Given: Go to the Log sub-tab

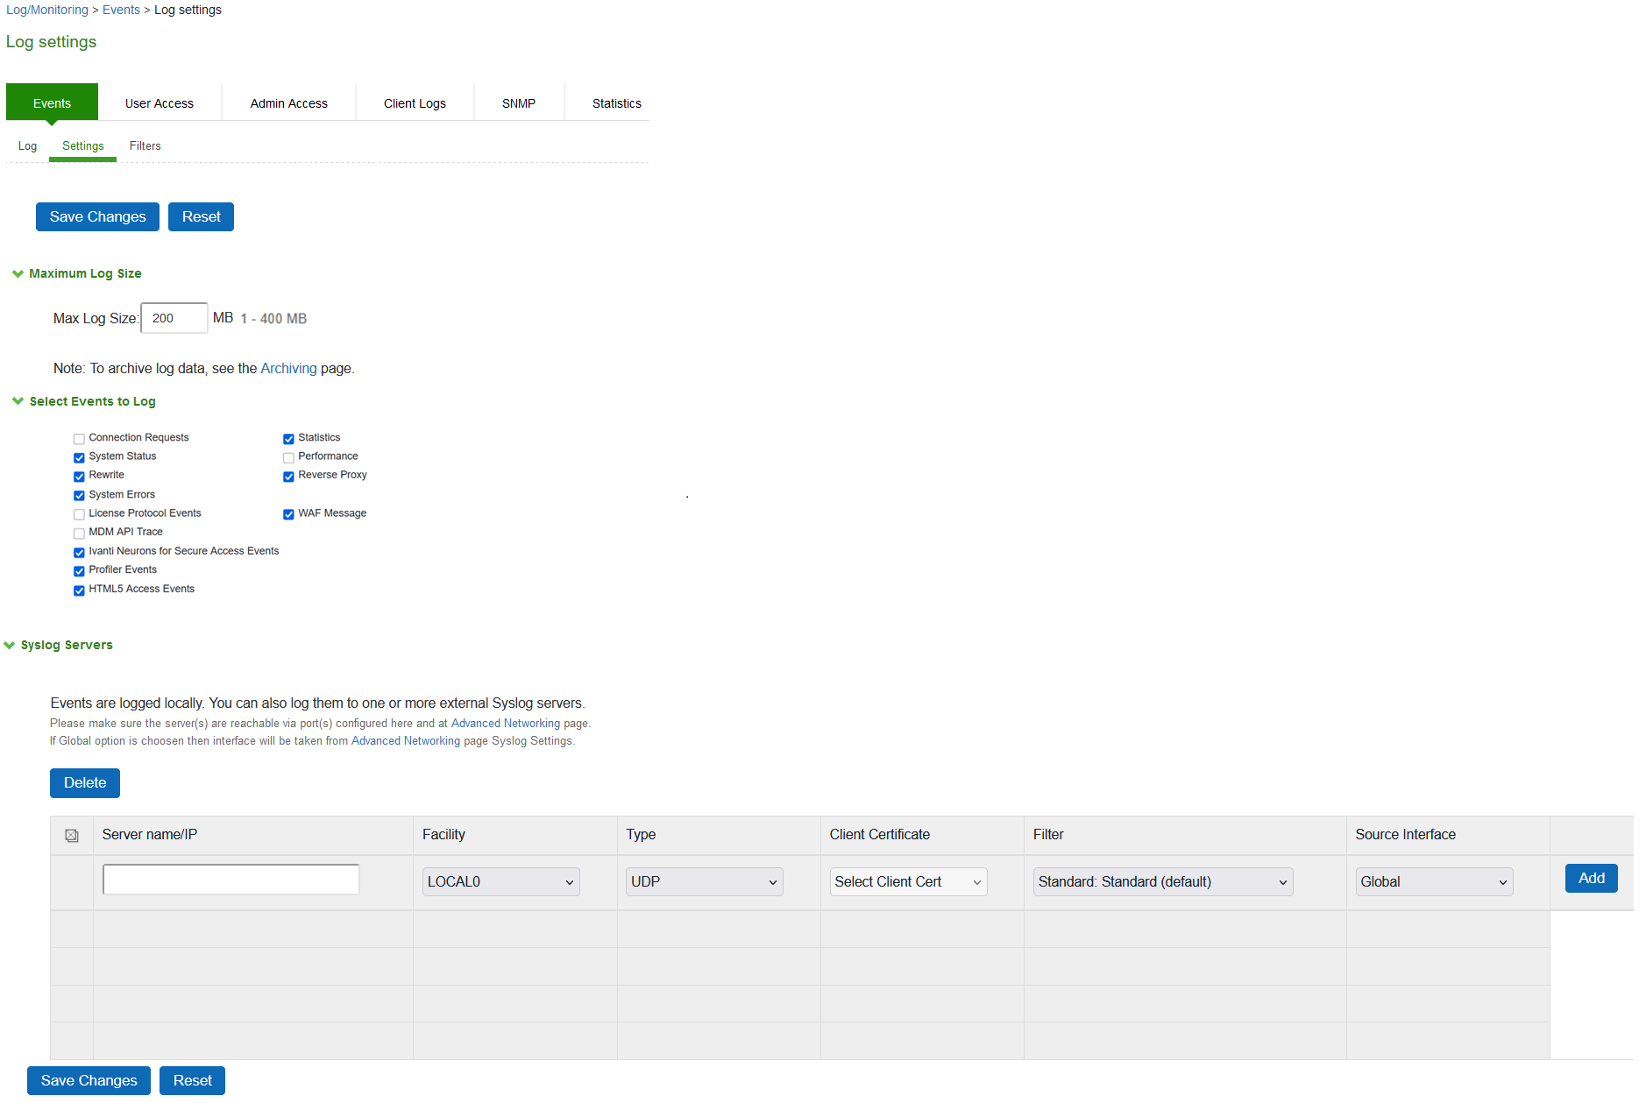Looking at the screenshot, I should (28, 146).
